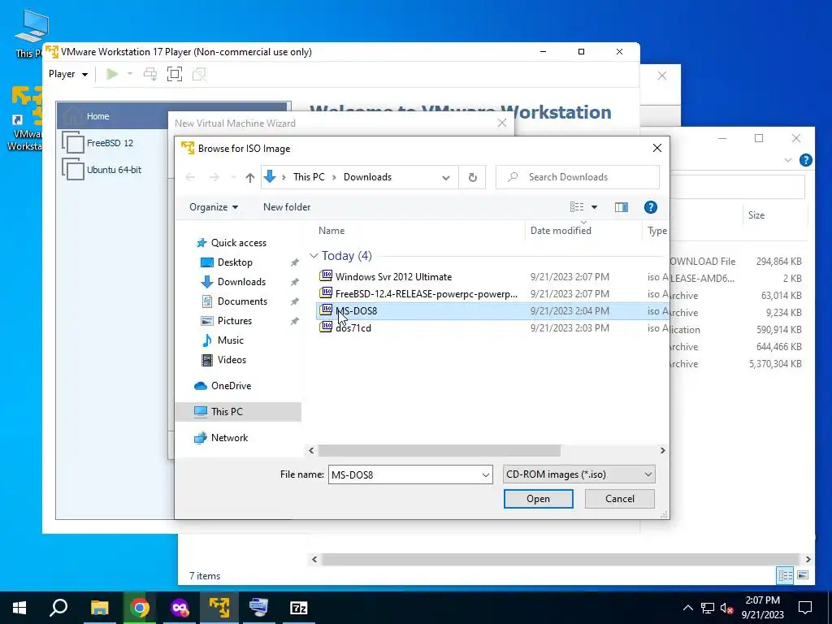Open Pictures in the navigation pane
This screenshot has height=624, width=832.
coord(234,320)
